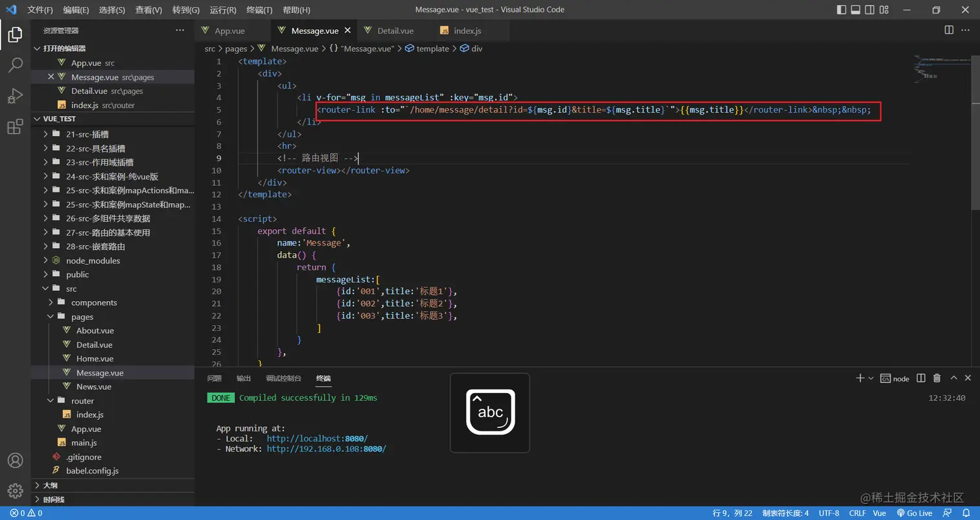980x520 pixels.
Task: Close Message.vue in open editors list
Action: [51, 77]
